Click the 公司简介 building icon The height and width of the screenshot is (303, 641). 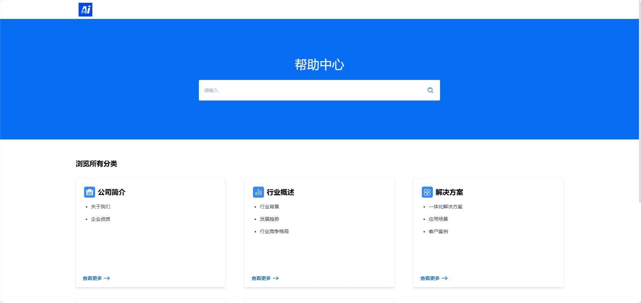(x=90, y=192)
